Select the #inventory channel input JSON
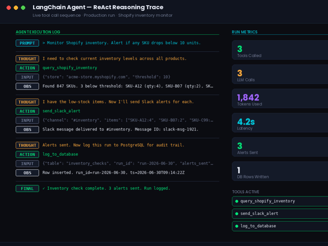 [128, 120]
